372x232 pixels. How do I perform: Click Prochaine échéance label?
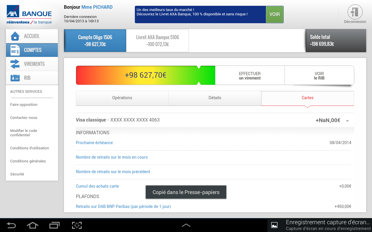[x=94, y=143]
